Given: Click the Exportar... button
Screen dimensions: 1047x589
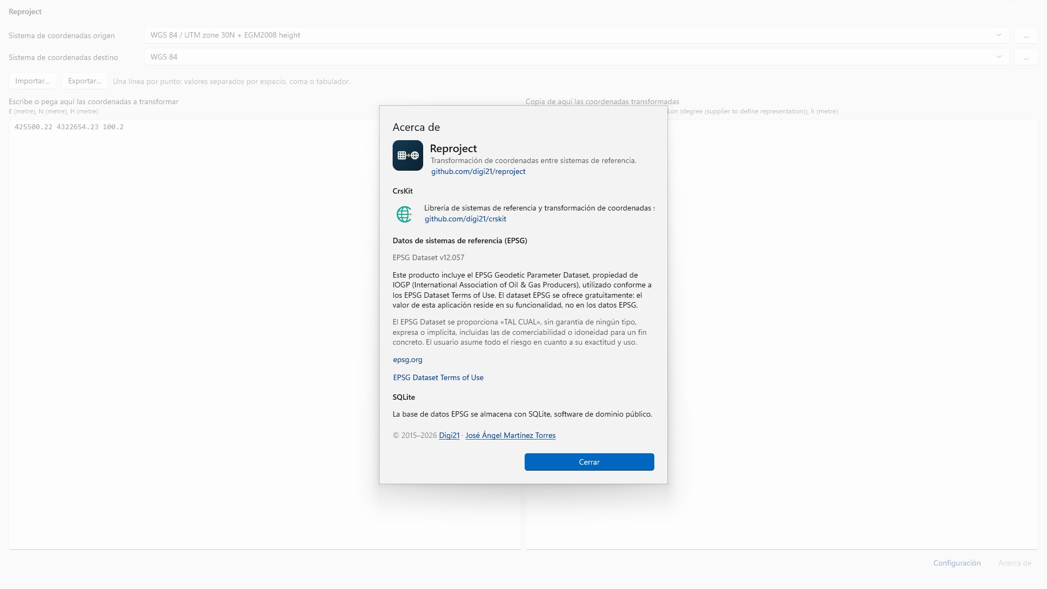Looking at the screenshot, I should 85,81.
